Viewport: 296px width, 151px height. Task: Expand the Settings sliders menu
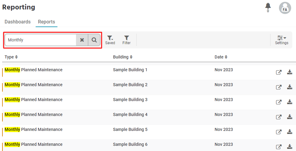coord(281,40)
